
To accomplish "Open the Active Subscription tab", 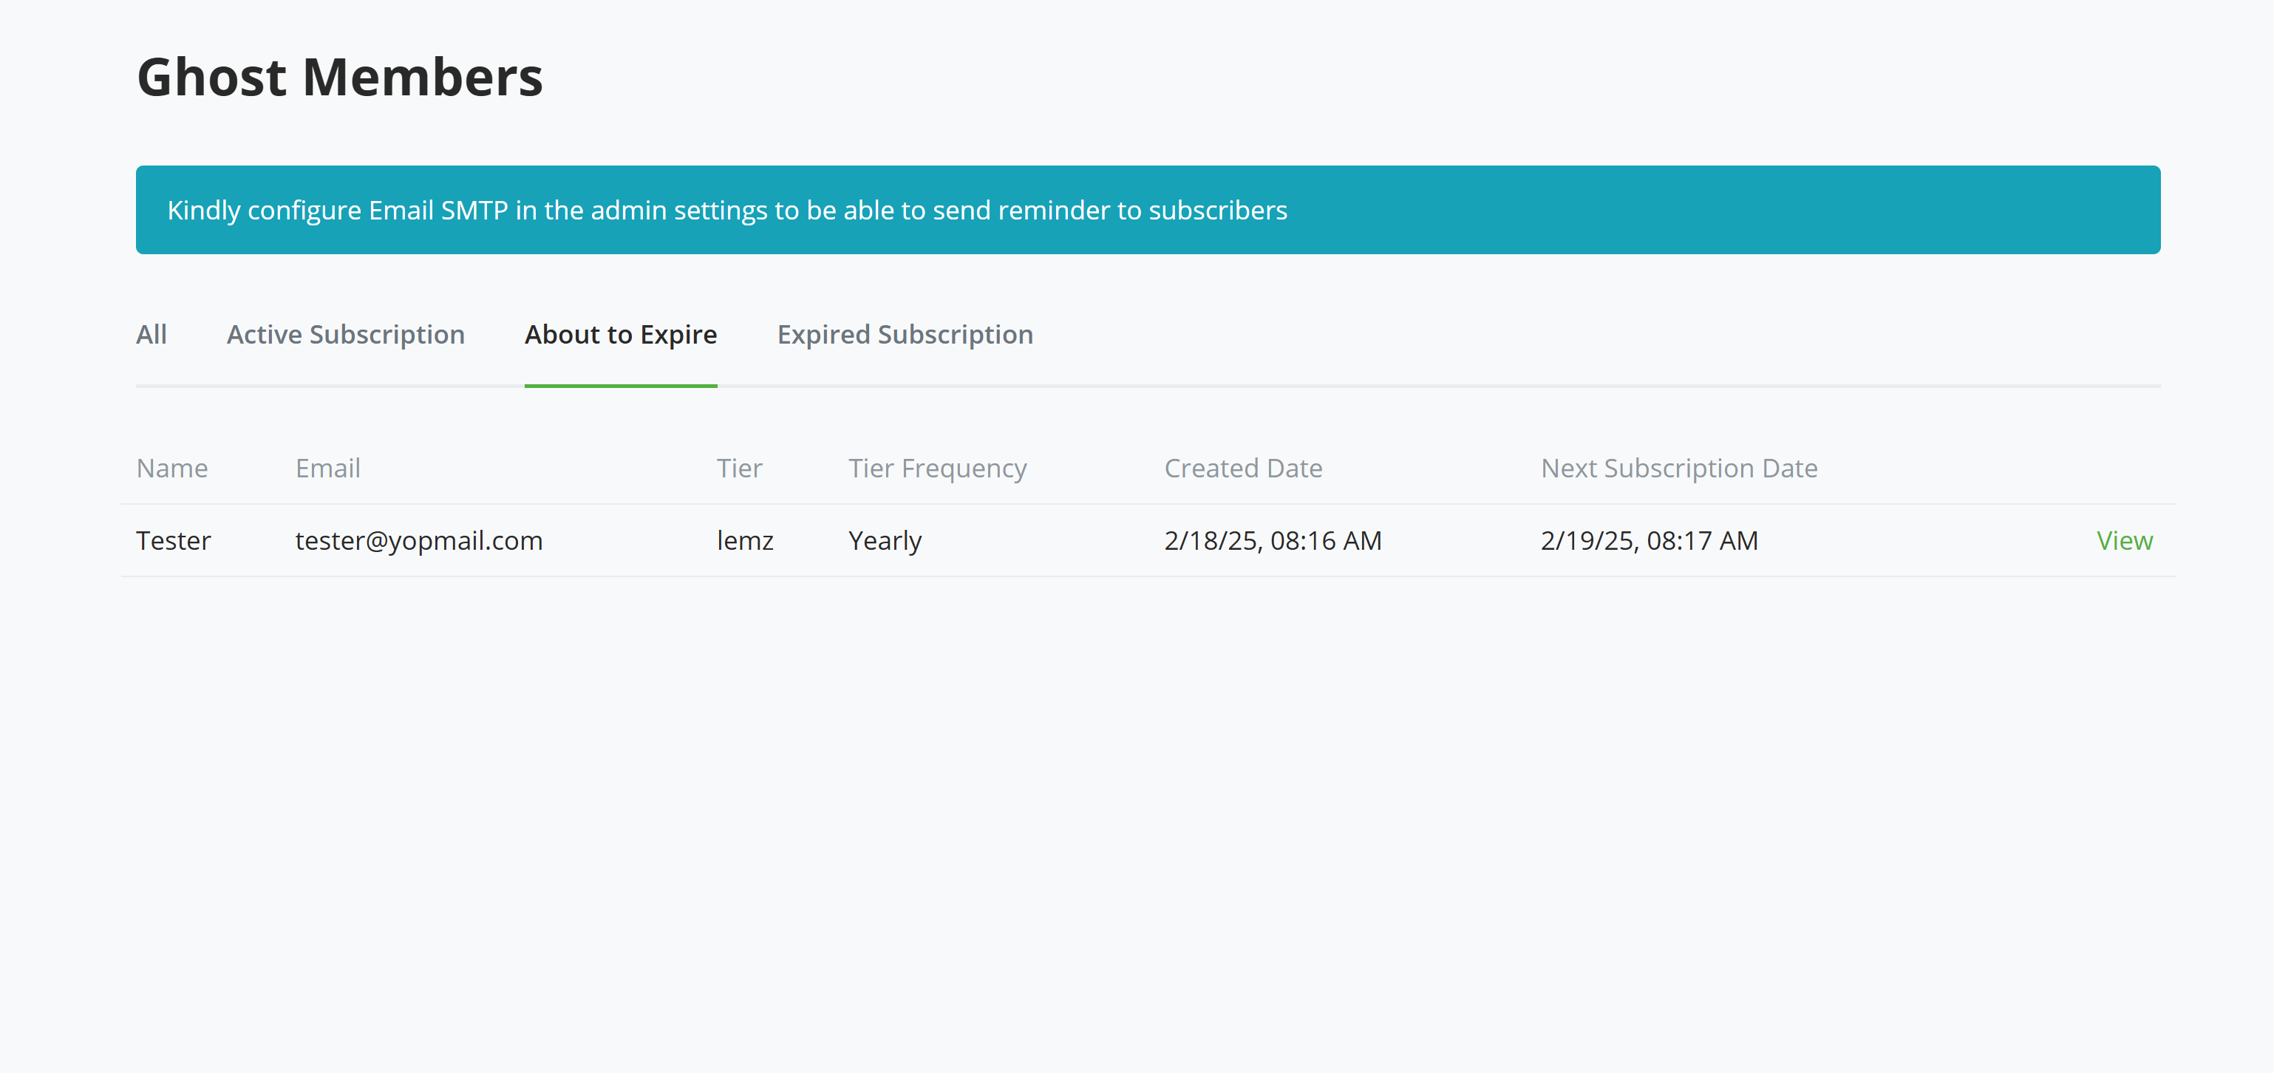I will pyautogui.click(x=345, y=335).
